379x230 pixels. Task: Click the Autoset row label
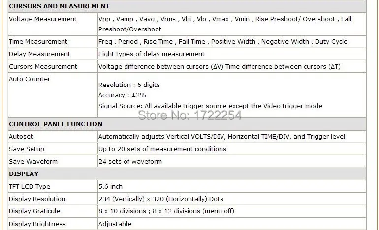(21, 137)
